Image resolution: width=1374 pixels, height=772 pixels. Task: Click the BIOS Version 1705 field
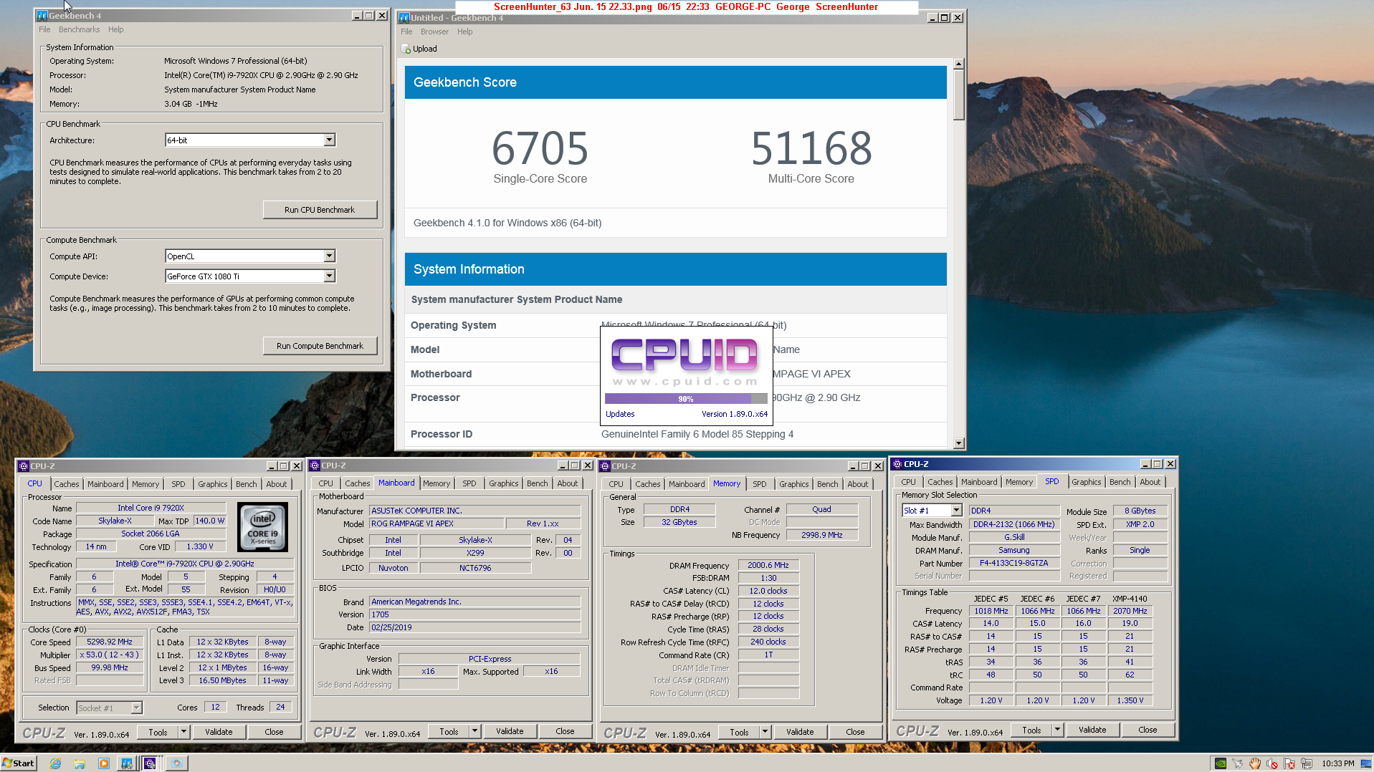pyautogui.click(x=474, y=615)
